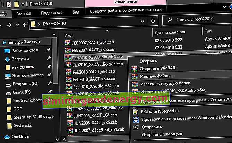Open Programs (F:) drive in sidebar
Screen dimensions: 232x143
click(25, 84)
